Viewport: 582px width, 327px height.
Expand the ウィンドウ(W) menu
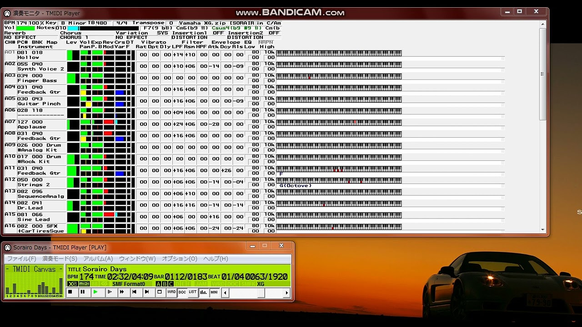(137, 259)
